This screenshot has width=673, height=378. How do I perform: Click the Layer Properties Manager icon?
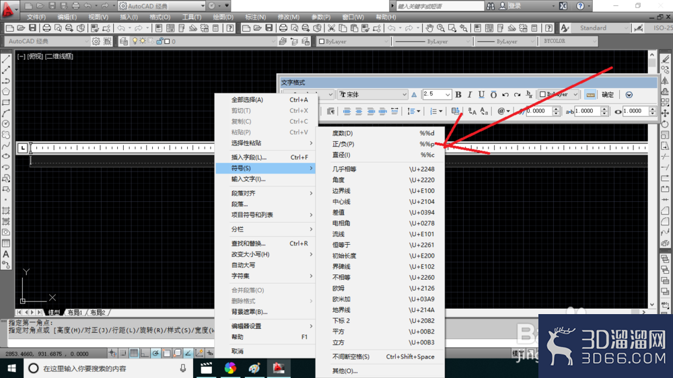click(124, 41)
